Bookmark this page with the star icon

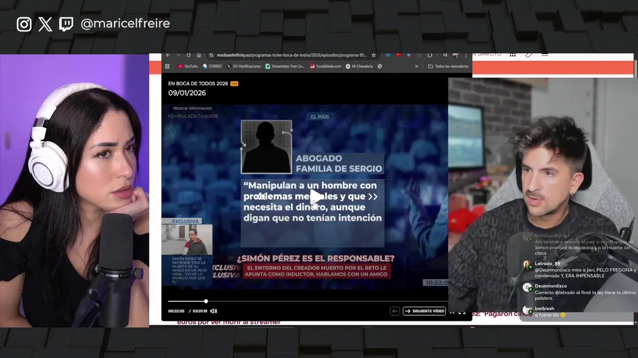374,55
